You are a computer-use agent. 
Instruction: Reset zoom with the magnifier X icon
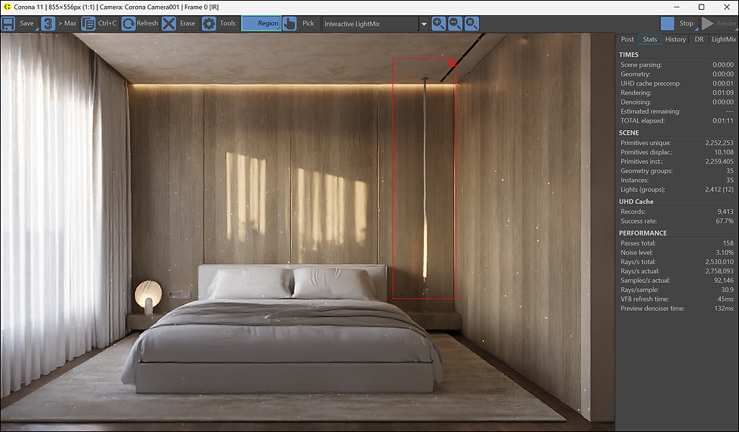tap(471, 23)
